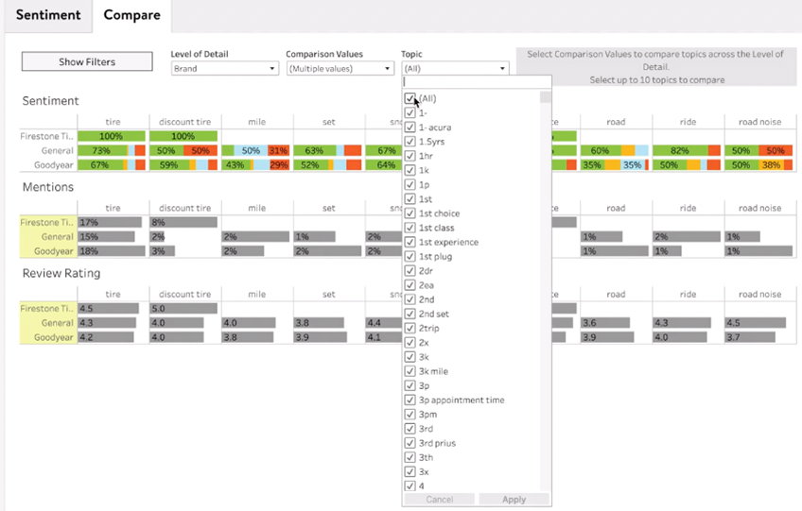The image size is (802, 511).
Task: Click Apply in the Topic dropdown
Action: point(514,500)
